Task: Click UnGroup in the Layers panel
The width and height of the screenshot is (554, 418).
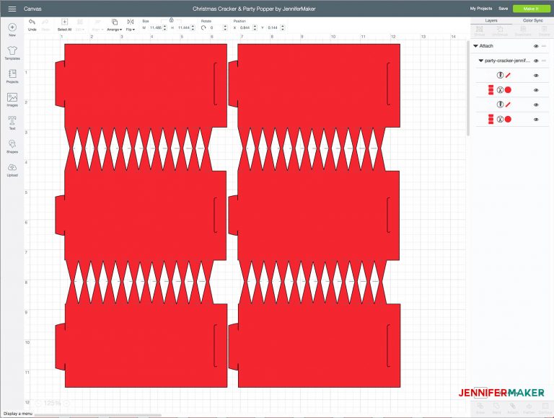Action: (500, 31)
